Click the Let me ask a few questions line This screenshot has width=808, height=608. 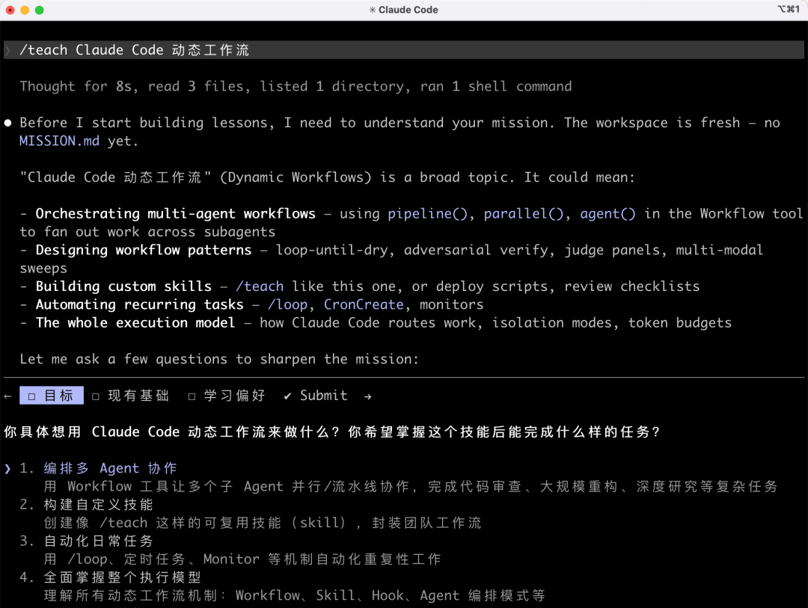tap(219, 359)
